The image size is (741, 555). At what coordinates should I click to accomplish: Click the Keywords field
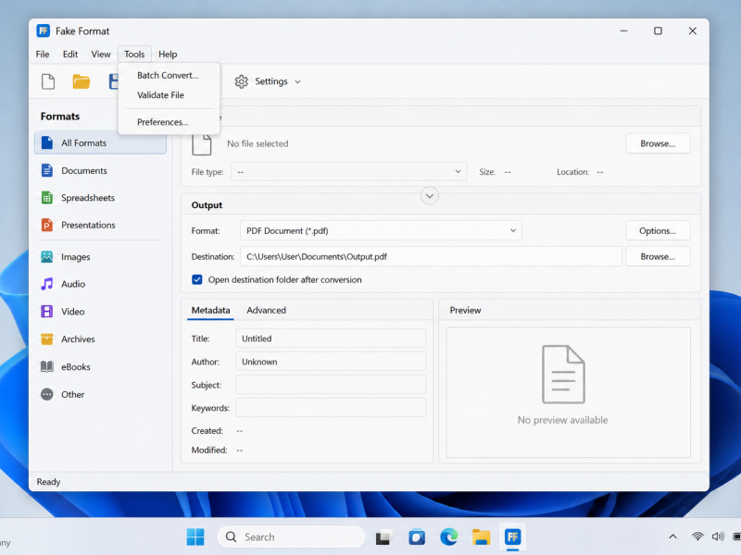[331, 408]
